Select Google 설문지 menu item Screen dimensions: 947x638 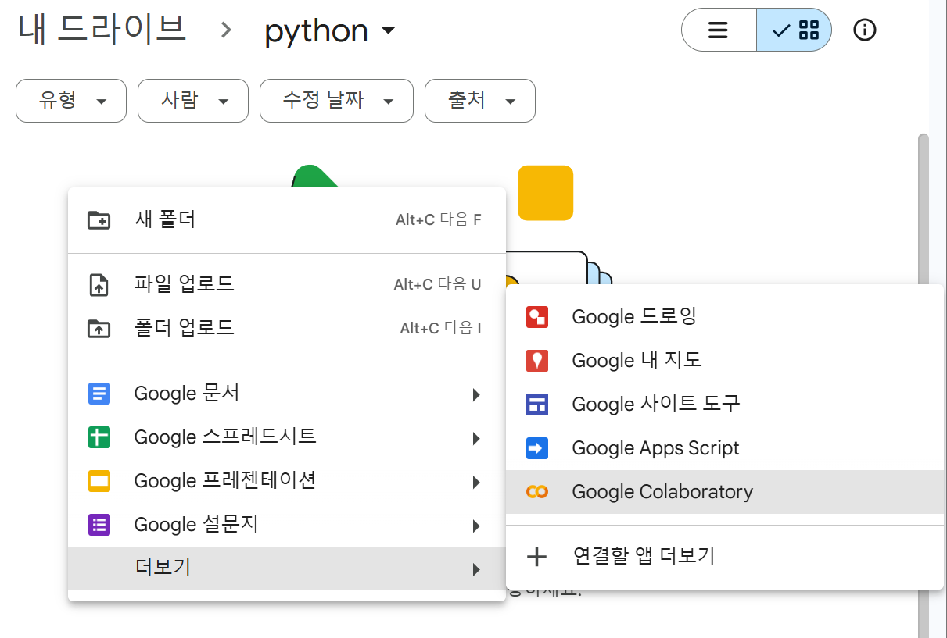coord(287,525)
